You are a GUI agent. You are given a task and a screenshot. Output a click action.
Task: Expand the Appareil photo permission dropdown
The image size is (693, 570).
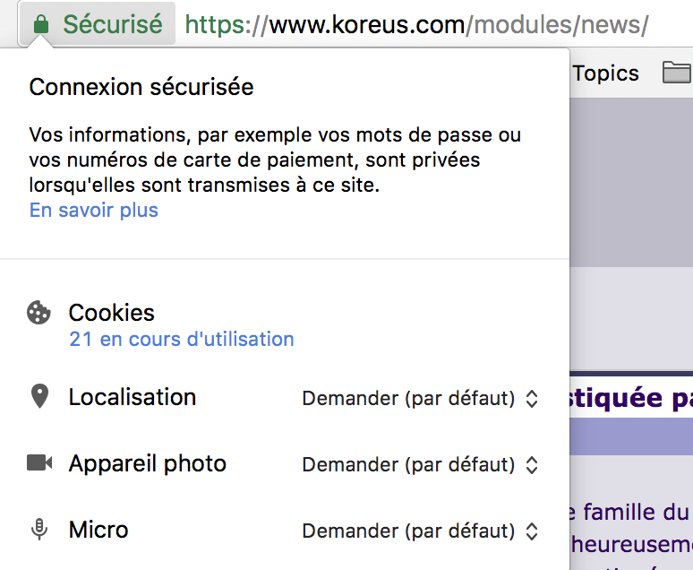click(x=420, y=465)
